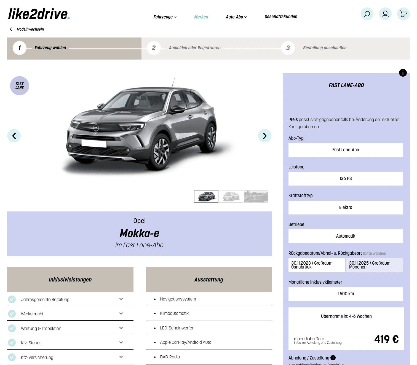The height and width of the screenshot is (365, 417).
Task: Open Kraftstofftyp Elektro selector
Action: tap(346, 208)
